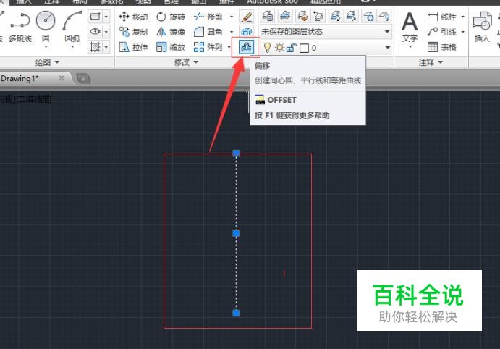500x349 pixels.
Task: Activate the Stretch (拉伸) tool
Action: coord(133,47)
